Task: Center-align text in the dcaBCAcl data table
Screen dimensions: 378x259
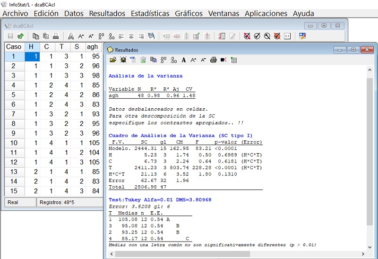Action: [131, 36]
